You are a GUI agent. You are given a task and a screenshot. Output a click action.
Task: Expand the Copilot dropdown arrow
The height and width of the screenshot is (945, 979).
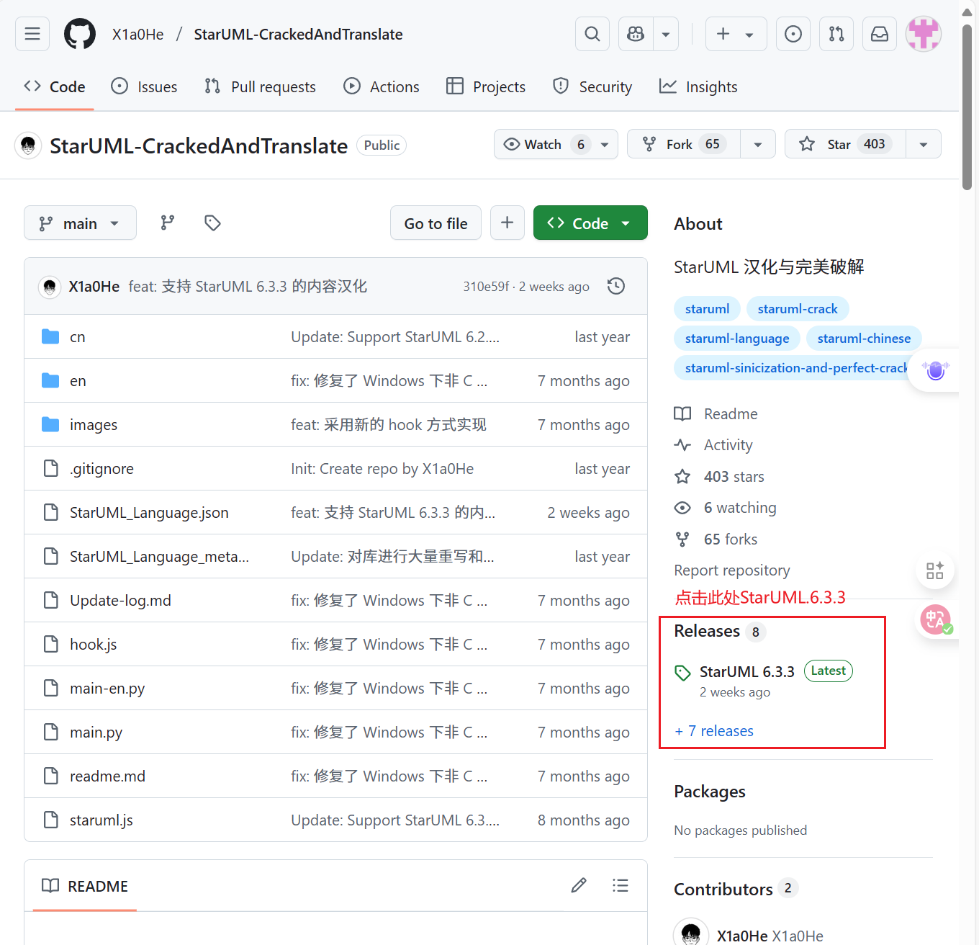(666, 34)
